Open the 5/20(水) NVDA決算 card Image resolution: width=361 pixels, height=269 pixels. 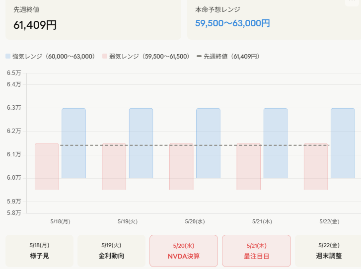pos(184,251)
